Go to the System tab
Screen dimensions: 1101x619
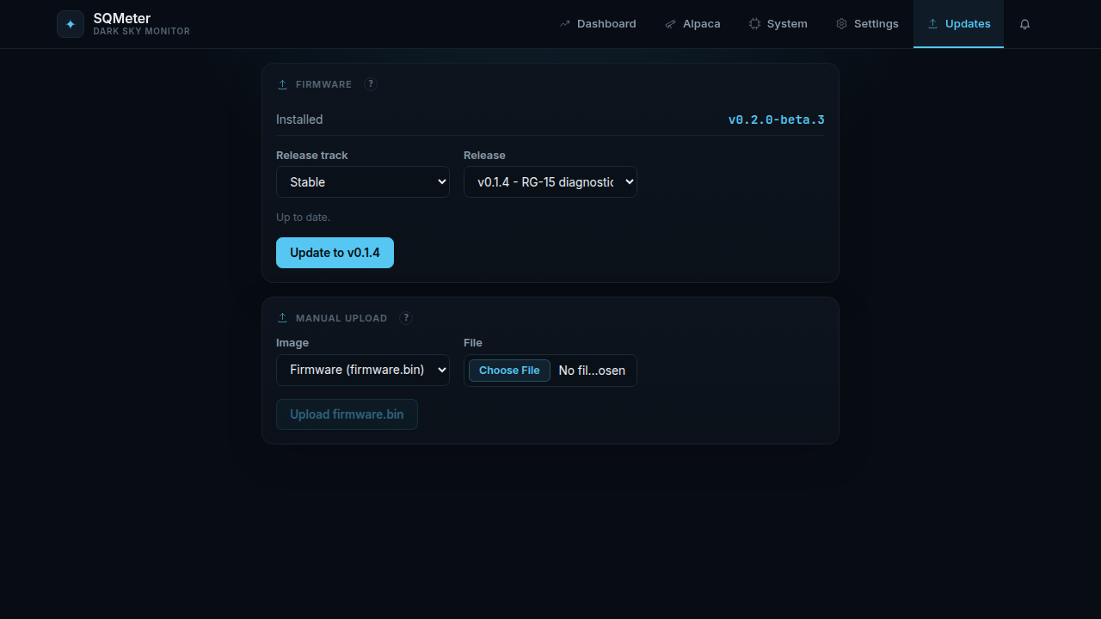(778, 24)
